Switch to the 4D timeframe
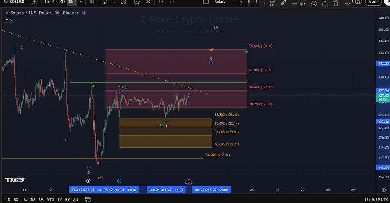Viewport: 390px width, 203px height. pyautogui.click(x=62, y=2)
